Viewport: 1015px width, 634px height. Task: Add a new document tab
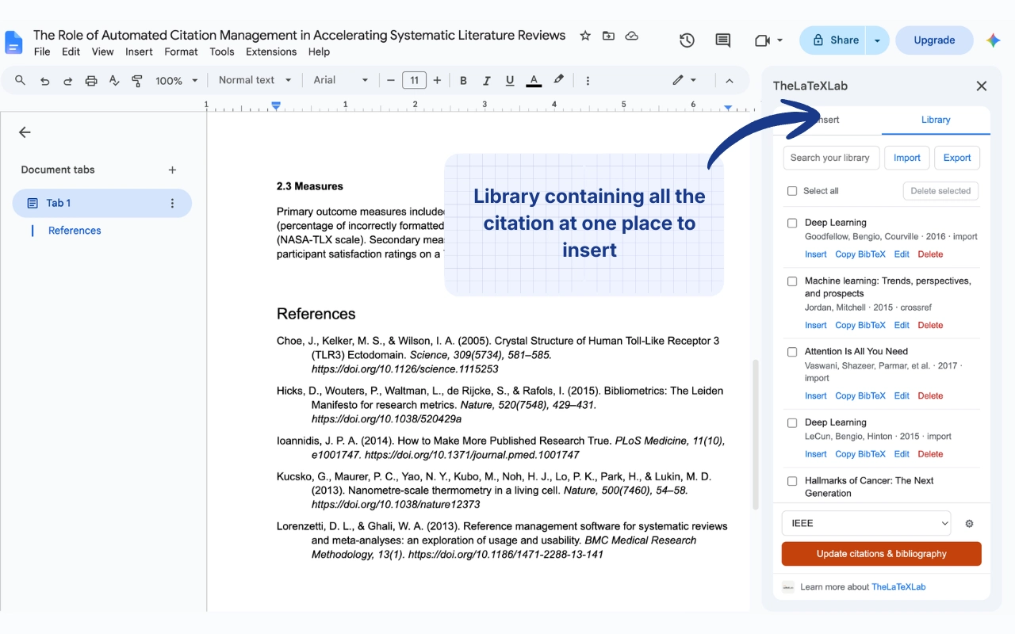[172, 170]
